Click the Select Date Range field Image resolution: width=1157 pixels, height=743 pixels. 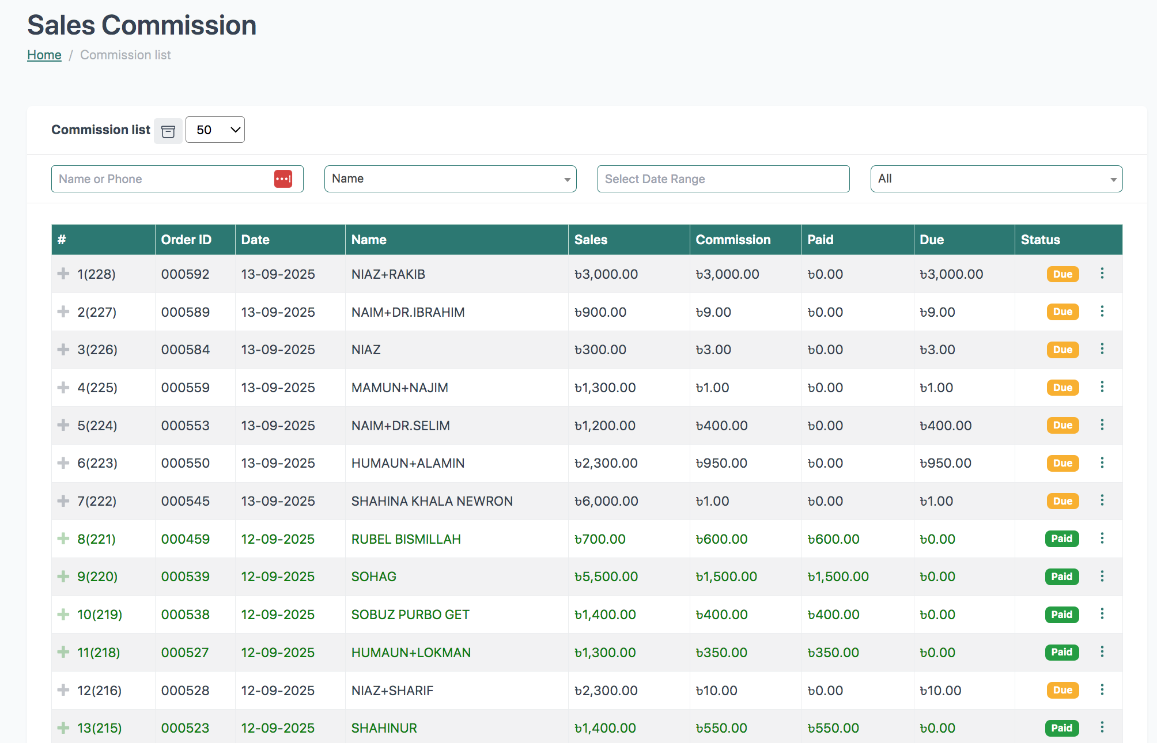pyautogui.click(x=723, y=179)
